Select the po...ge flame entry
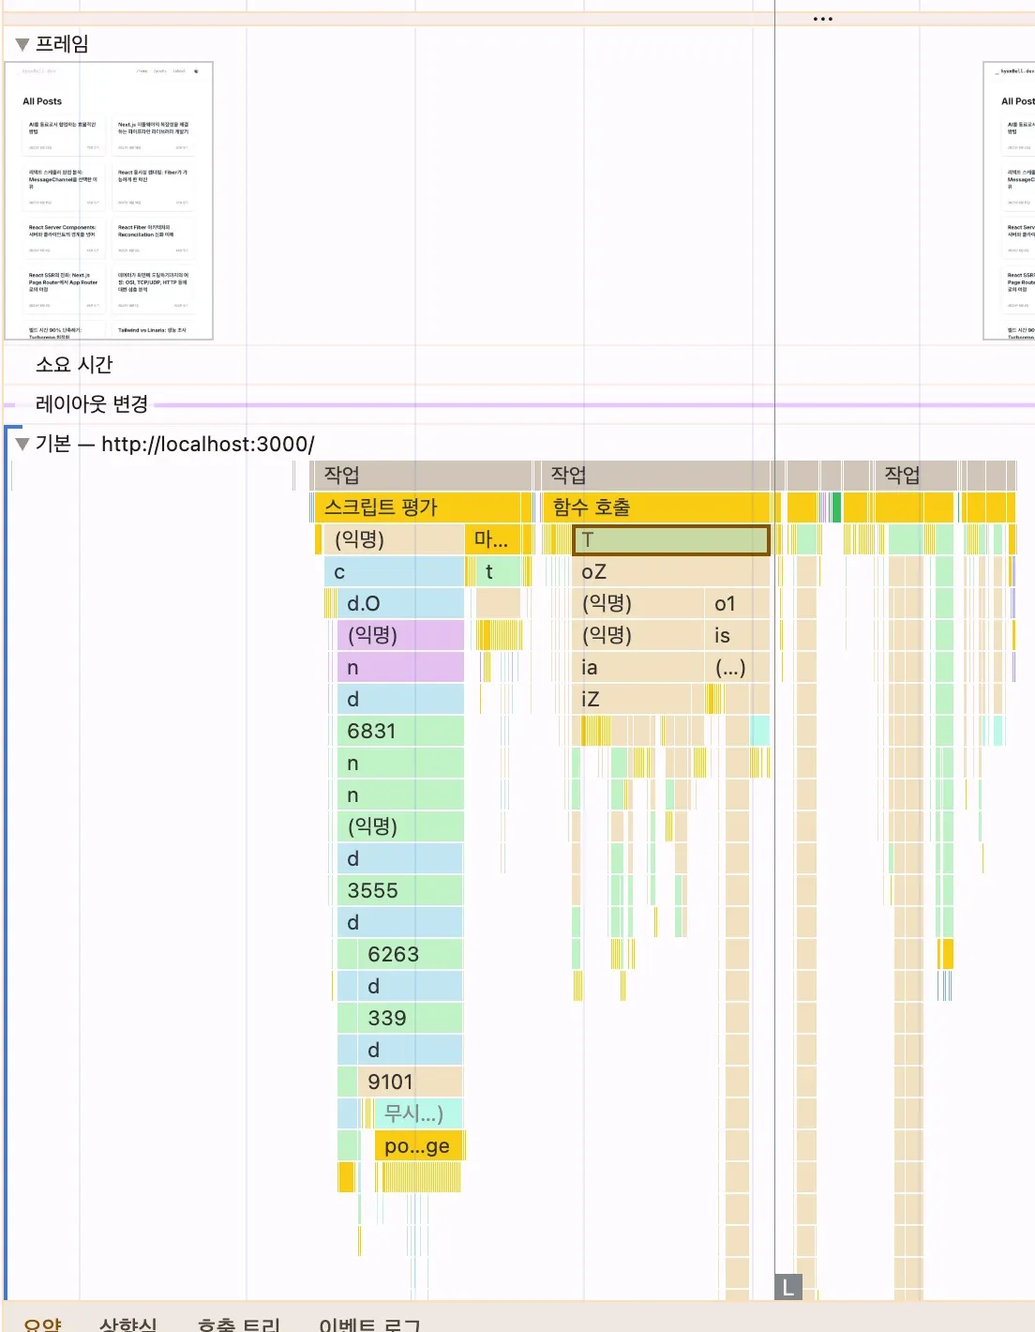 pyautogui.click(x=419, y=1145)
